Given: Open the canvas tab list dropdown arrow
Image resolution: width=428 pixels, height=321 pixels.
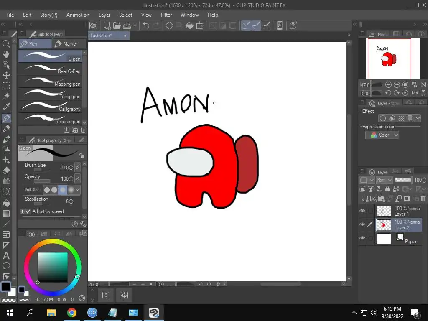Looking at the screenshot, I should click(349, 35).
